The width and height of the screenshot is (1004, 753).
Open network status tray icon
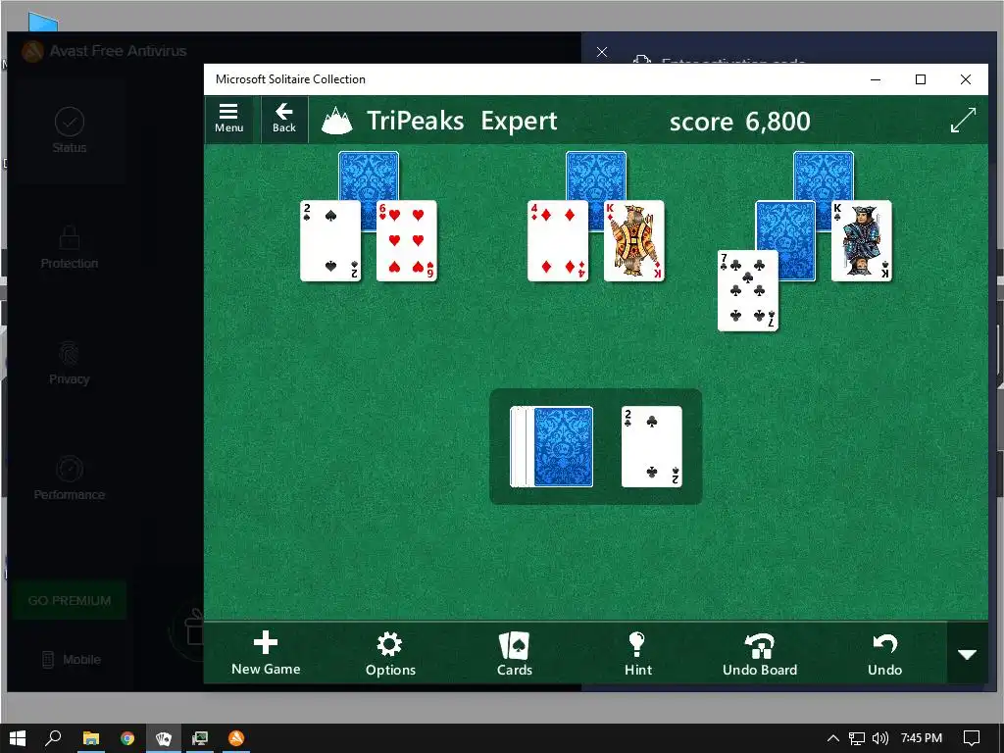857,738
